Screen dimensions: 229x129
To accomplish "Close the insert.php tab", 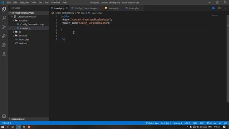I will [67, 8].
